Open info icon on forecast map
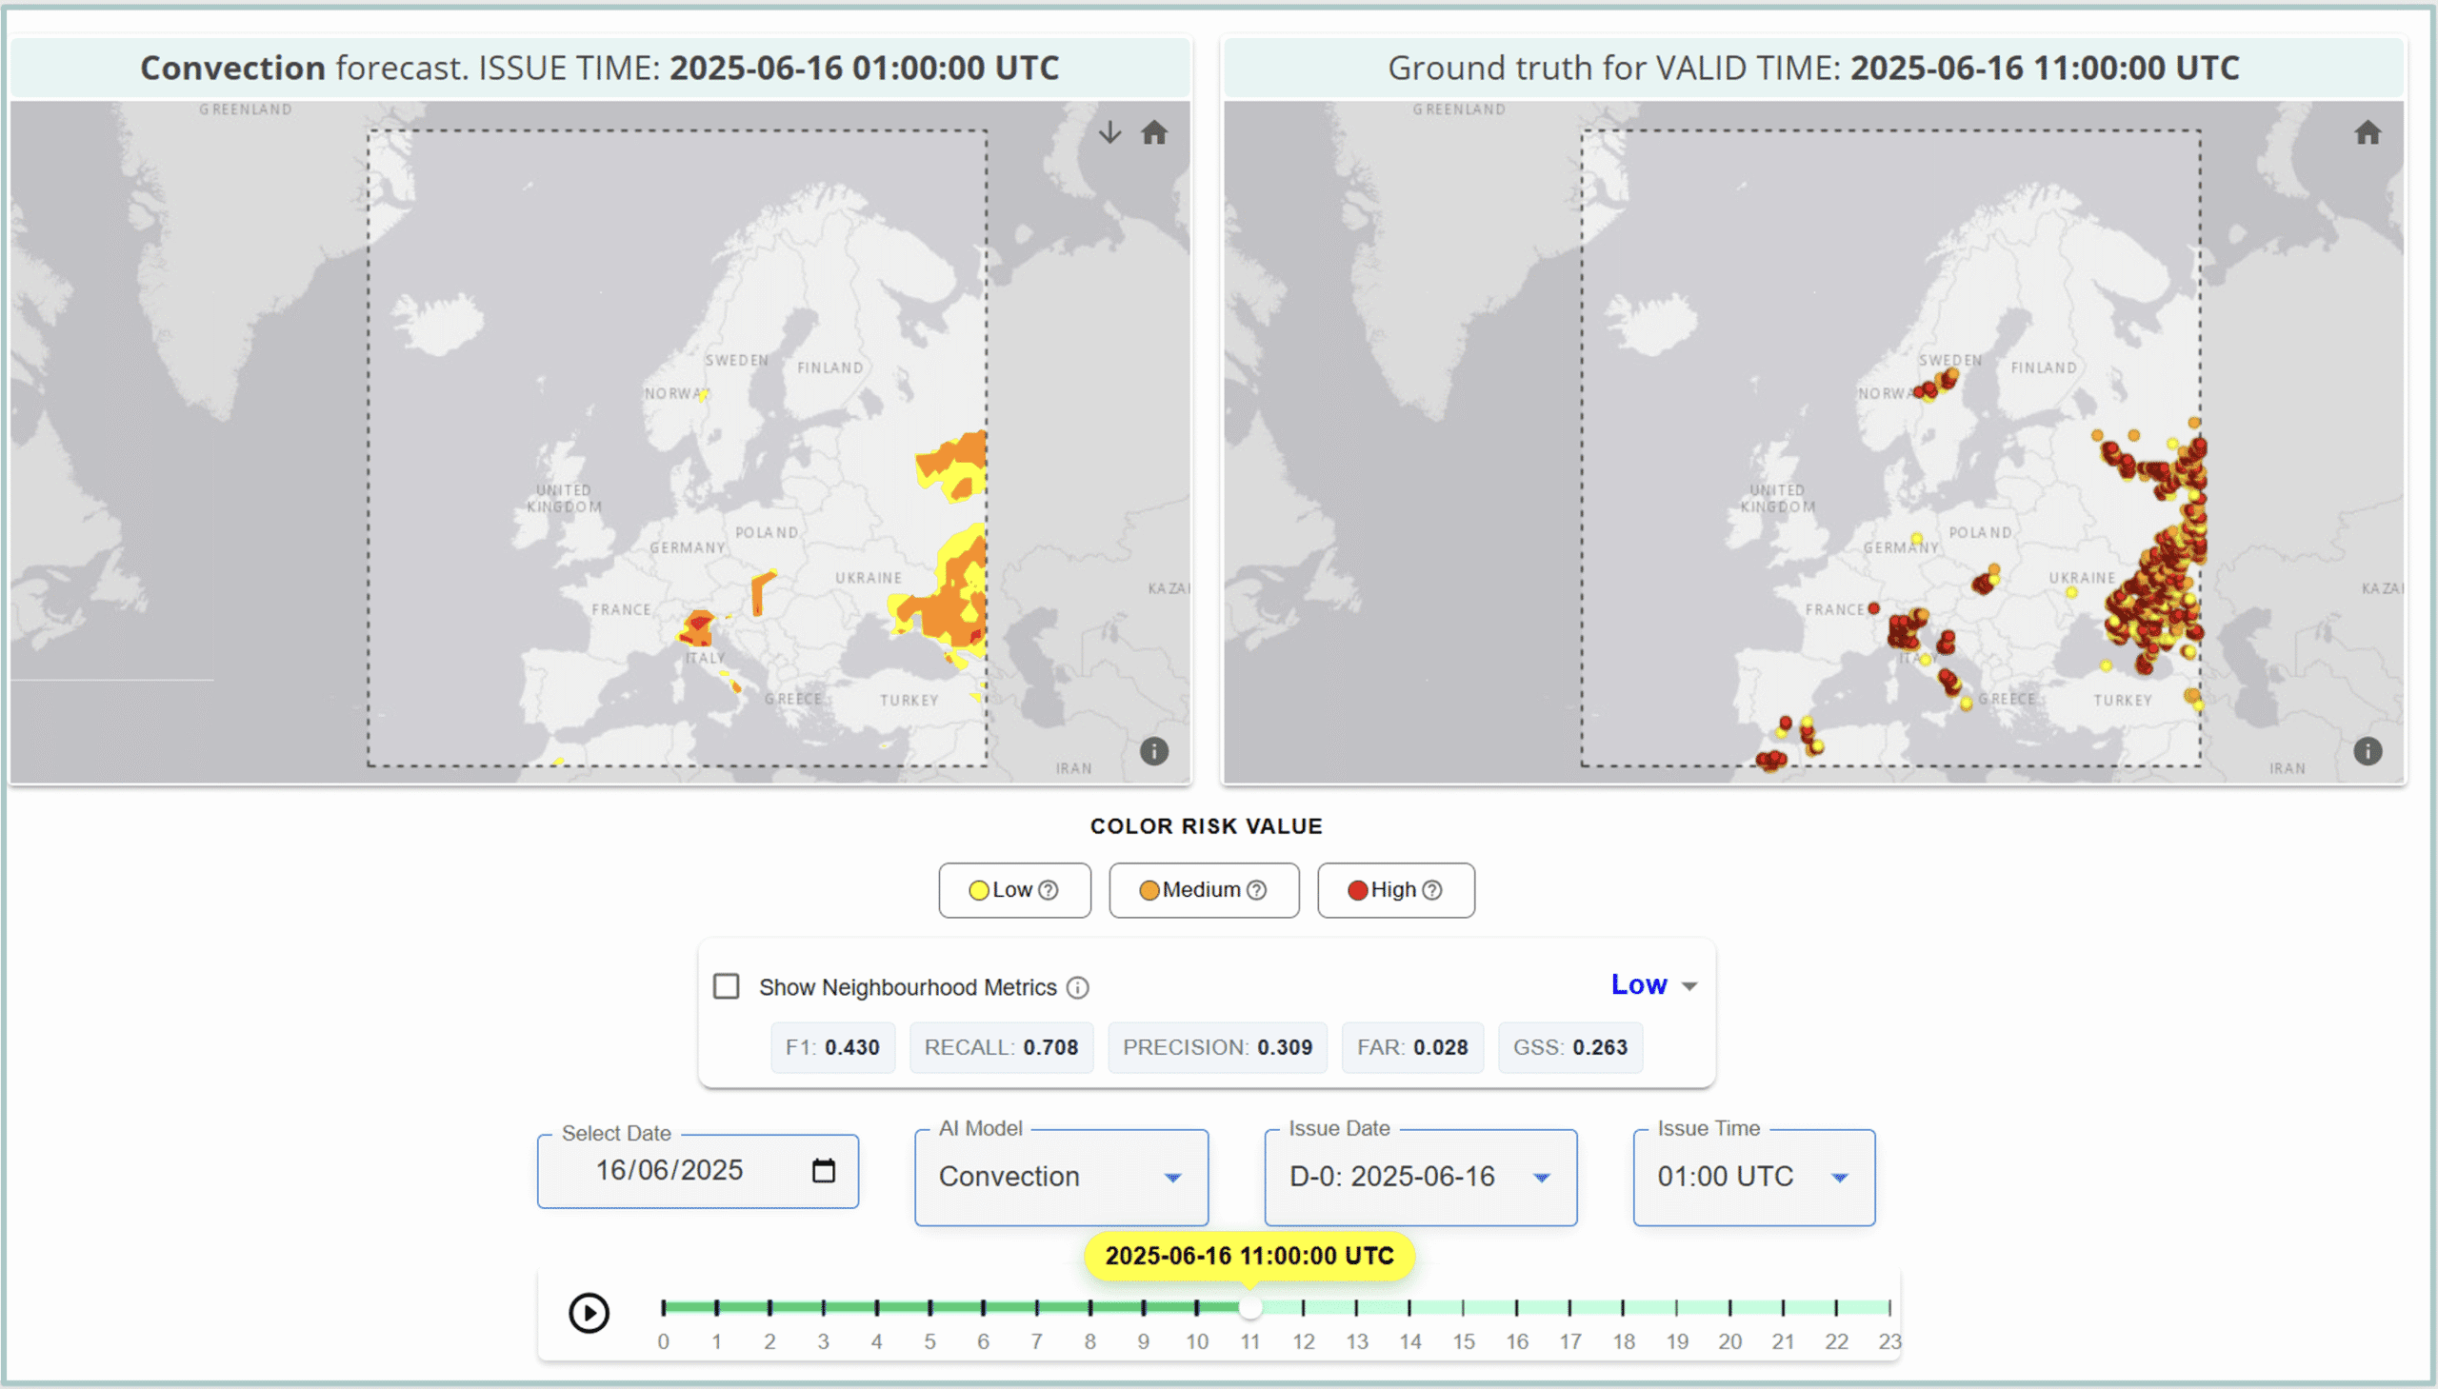 (x=1154, y=752)
